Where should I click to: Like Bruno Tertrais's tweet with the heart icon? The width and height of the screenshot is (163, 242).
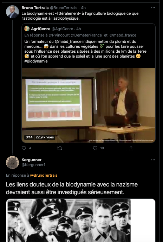(95, 148)
